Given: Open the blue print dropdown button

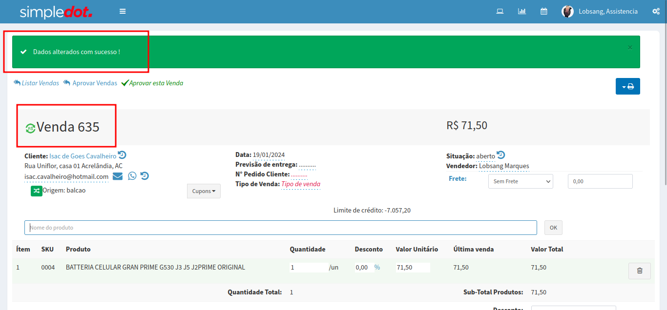Looking at the screenshot, I should click(x=627, y=86).
